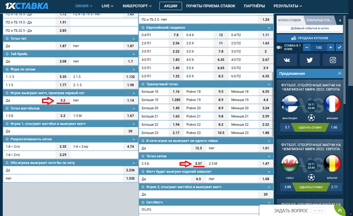Favorite the Тотал чет market star
This screenshot has height=216, width=353.
pyautogui.click(x=7, y=38)
